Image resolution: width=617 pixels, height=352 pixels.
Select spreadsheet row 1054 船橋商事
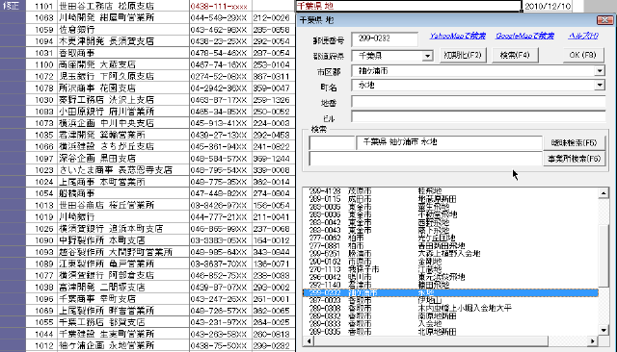pos(161,193)
